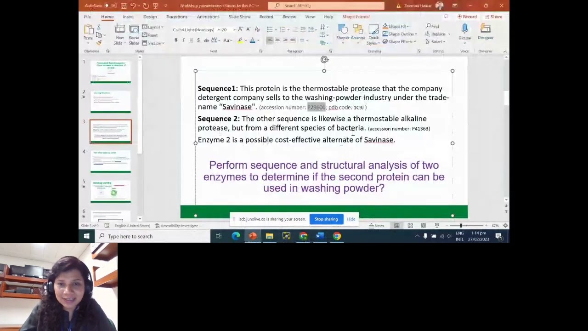Select the Format Painter brush
The image size is (588, 331).
click(98, 43)
